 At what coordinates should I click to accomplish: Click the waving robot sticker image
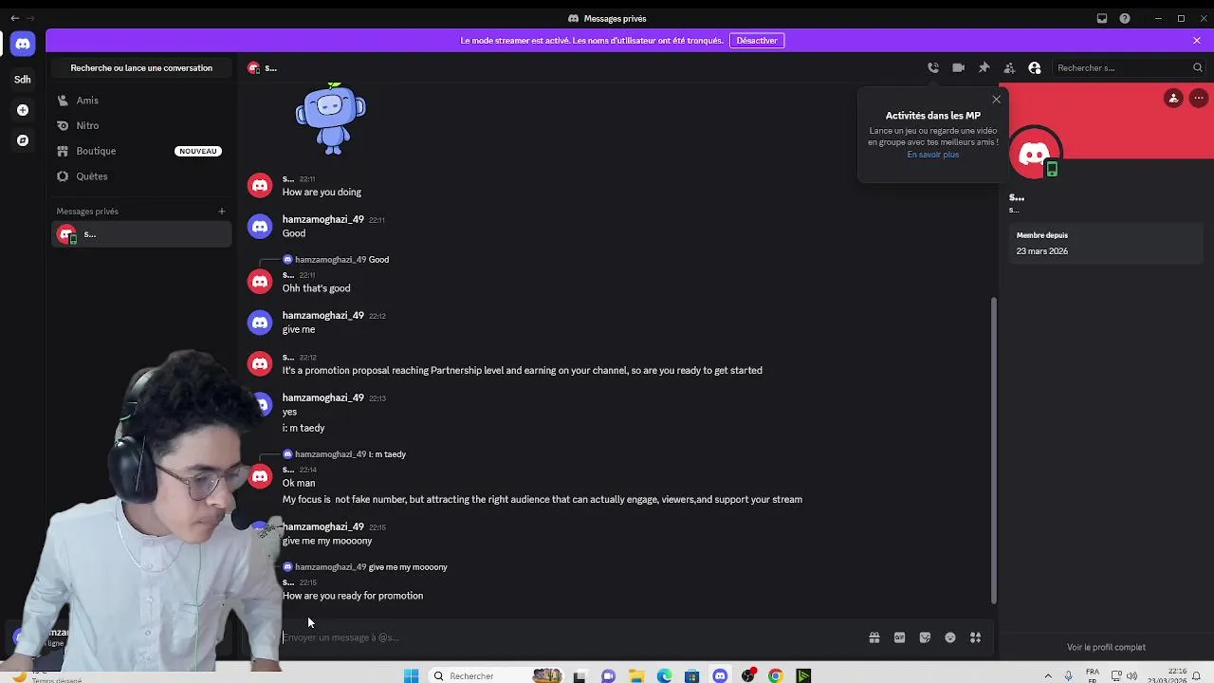(330, 119)
